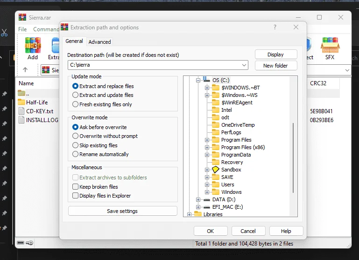
Task: Enable Keep broken files checkbox
Action: point(75,187)
